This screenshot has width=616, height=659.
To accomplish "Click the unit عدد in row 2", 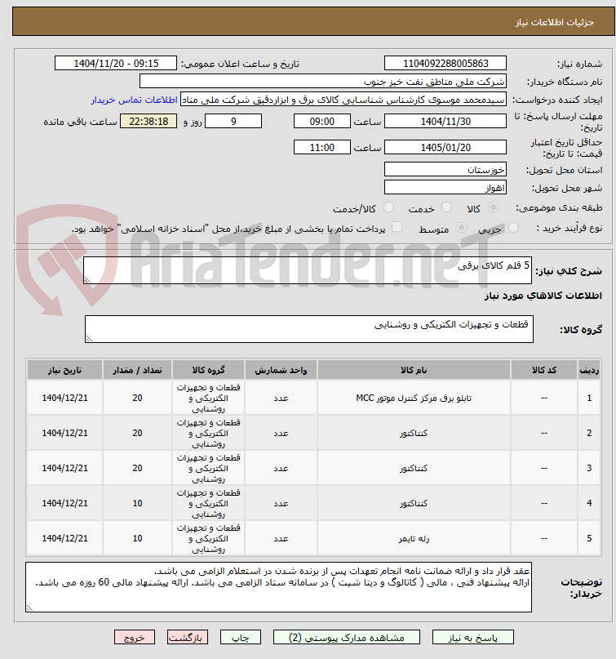I will (x=281, y=433).
